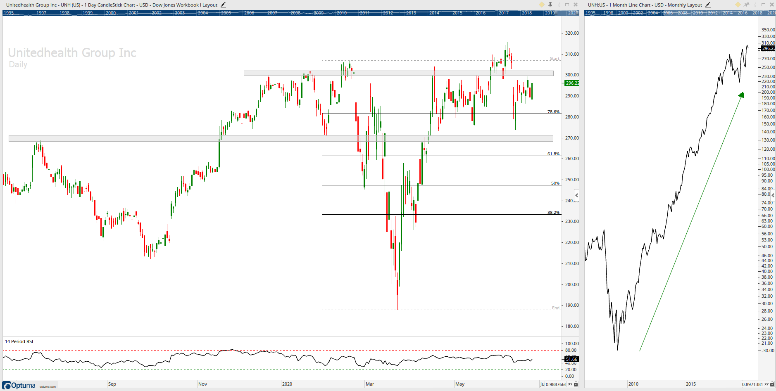776x391 pixels.
Task: Click the highlighted 2019-2020 range in daily navigator
Action: point(567,13)
